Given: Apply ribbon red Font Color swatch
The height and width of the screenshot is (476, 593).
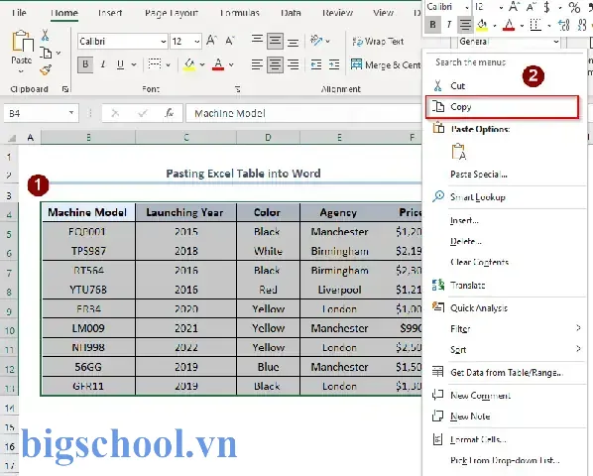Looking at the screenshot, I should [x=218, y=64].
